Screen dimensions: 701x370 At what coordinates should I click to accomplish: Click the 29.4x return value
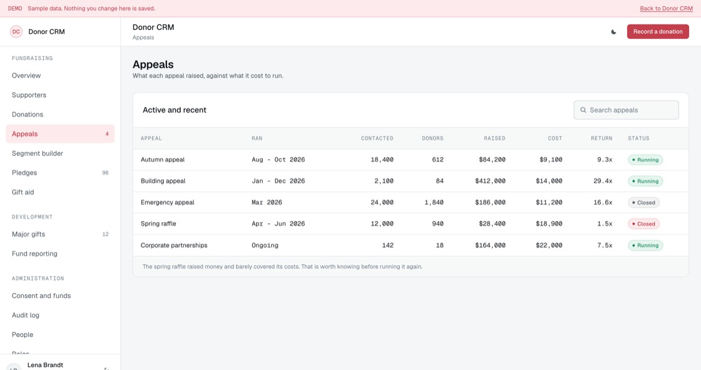click(603, 181)
